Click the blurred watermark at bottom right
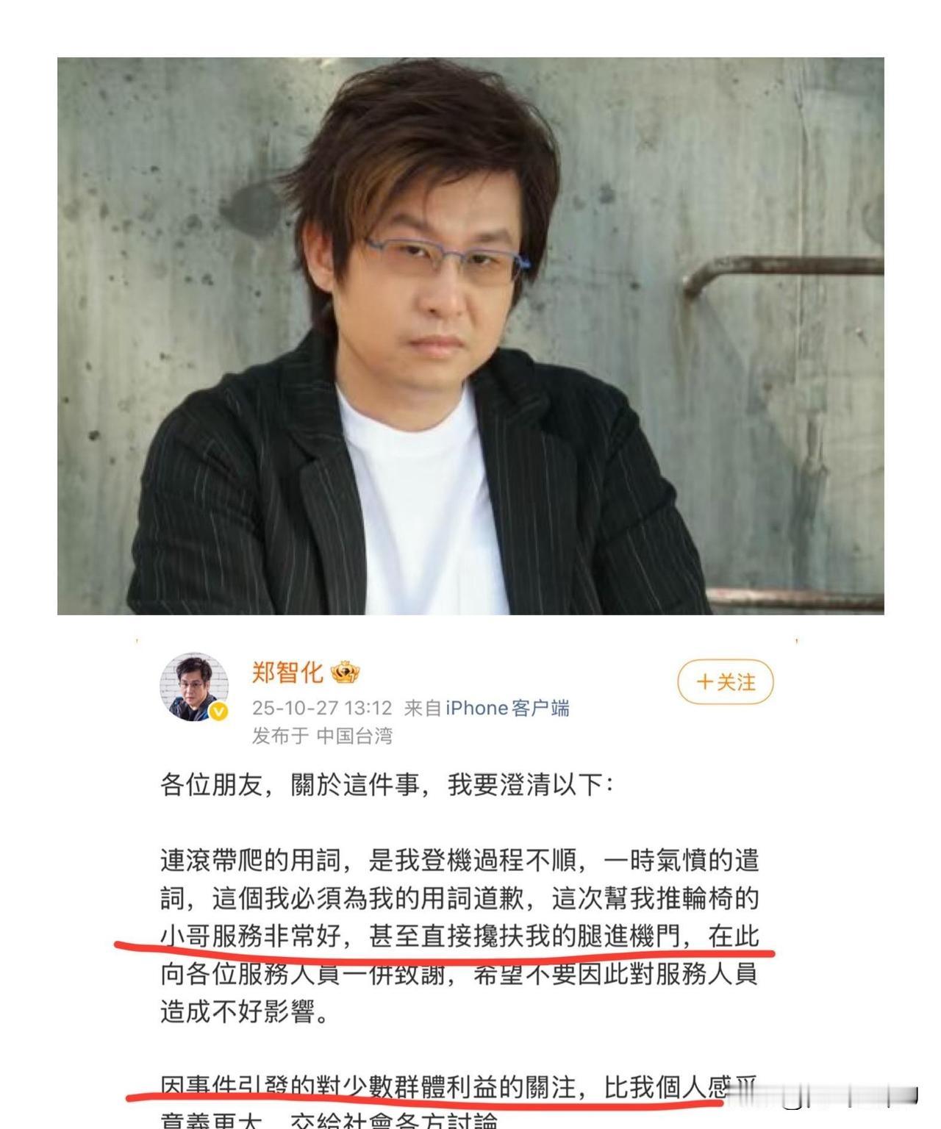The width and height of the screenshot is (941, 1129). (823, 1096)
